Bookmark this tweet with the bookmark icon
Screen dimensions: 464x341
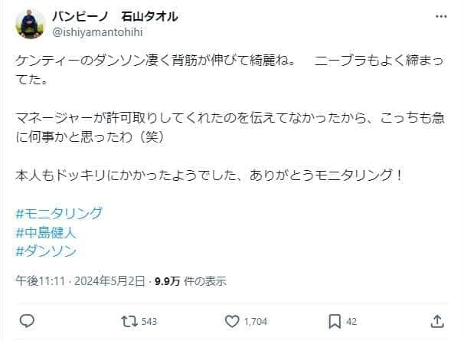335,321
